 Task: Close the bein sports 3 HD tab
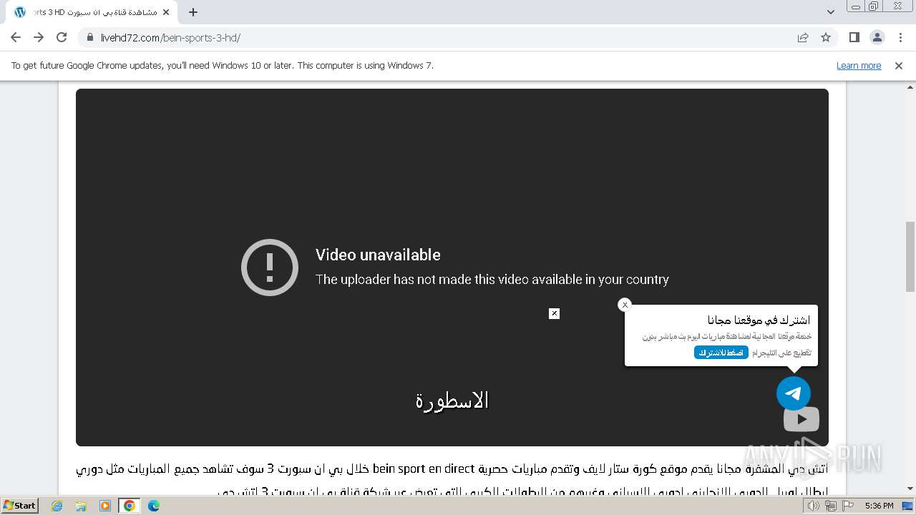pos(166,12)
